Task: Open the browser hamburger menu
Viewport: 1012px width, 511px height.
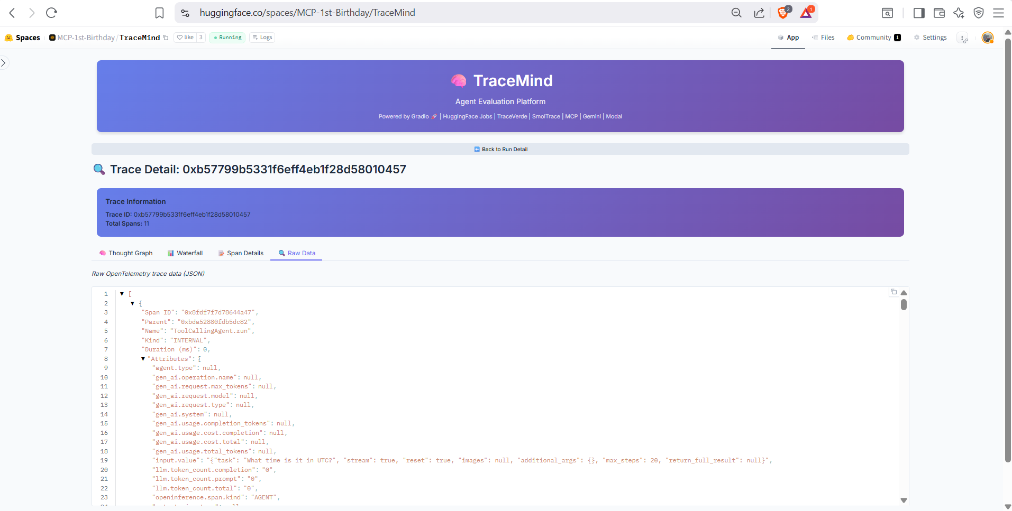Action: (998, 13)
